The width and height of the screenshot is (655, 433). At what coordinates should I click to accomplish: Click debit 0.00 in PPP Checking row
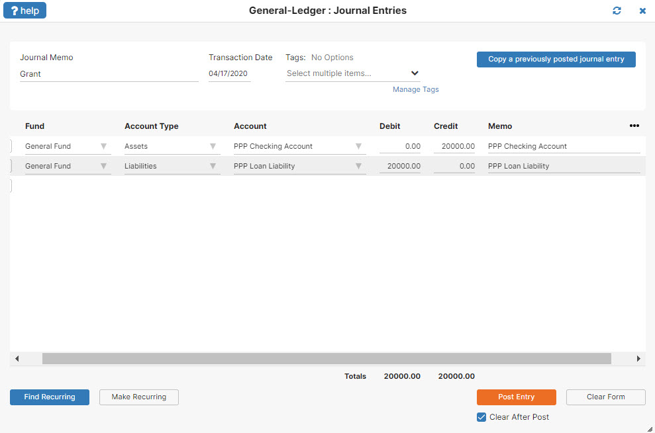(400, 146)
